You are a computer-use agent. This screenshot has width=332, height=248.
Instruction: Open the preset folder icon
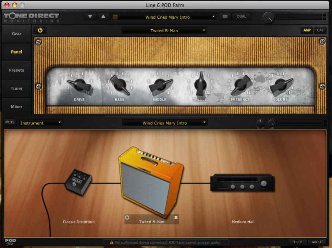pos(225,16)
